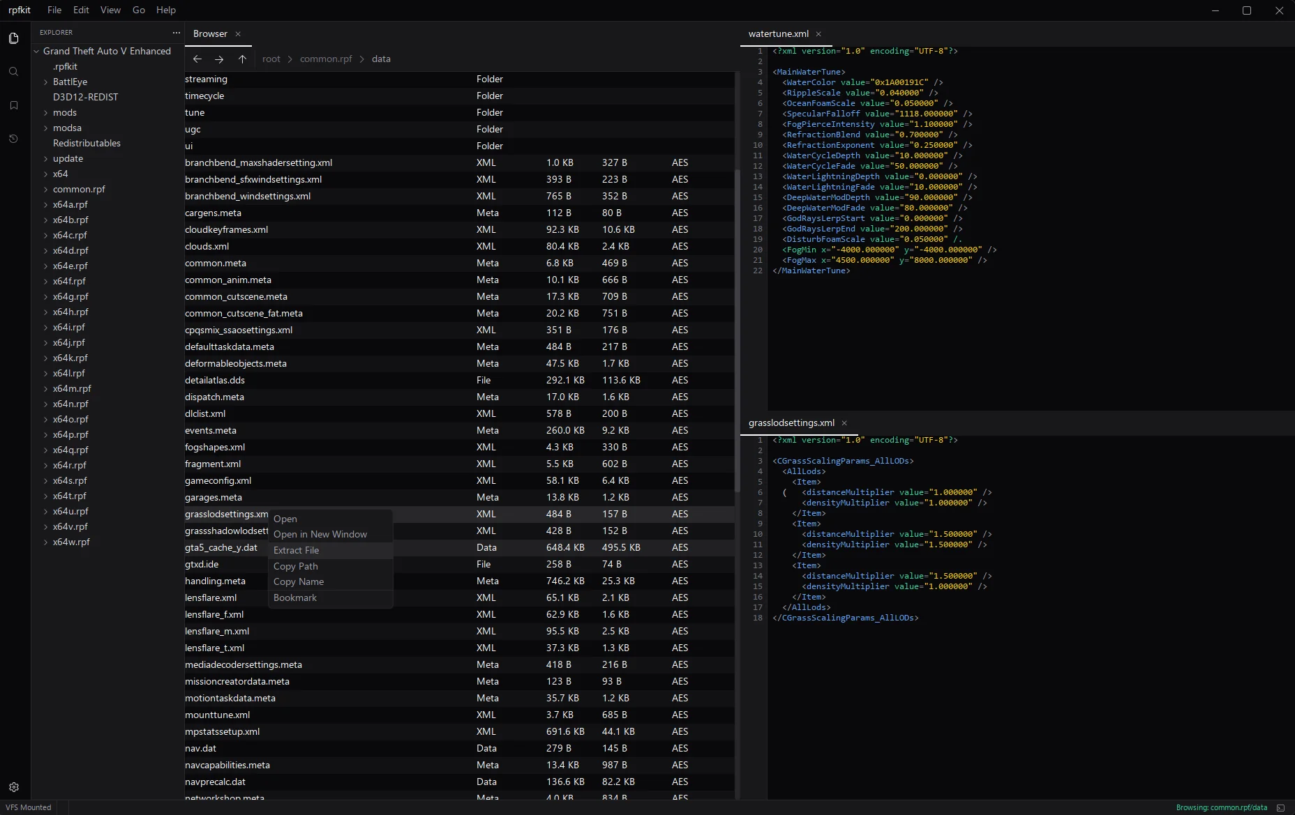Choose Open in New Window from context menu
1295x815 pixels.
coord(331,534)
